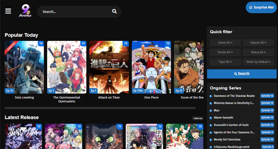Screen dimensions: 278x149
Task: Click Episode 10 badge for Daemons of The Shadow Realm
Action: [x=267, y=96]
